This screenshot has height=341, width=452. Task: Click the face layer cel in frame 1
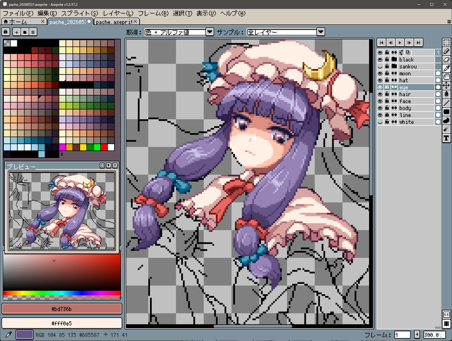pyautogui.click(x=438, y=101)
